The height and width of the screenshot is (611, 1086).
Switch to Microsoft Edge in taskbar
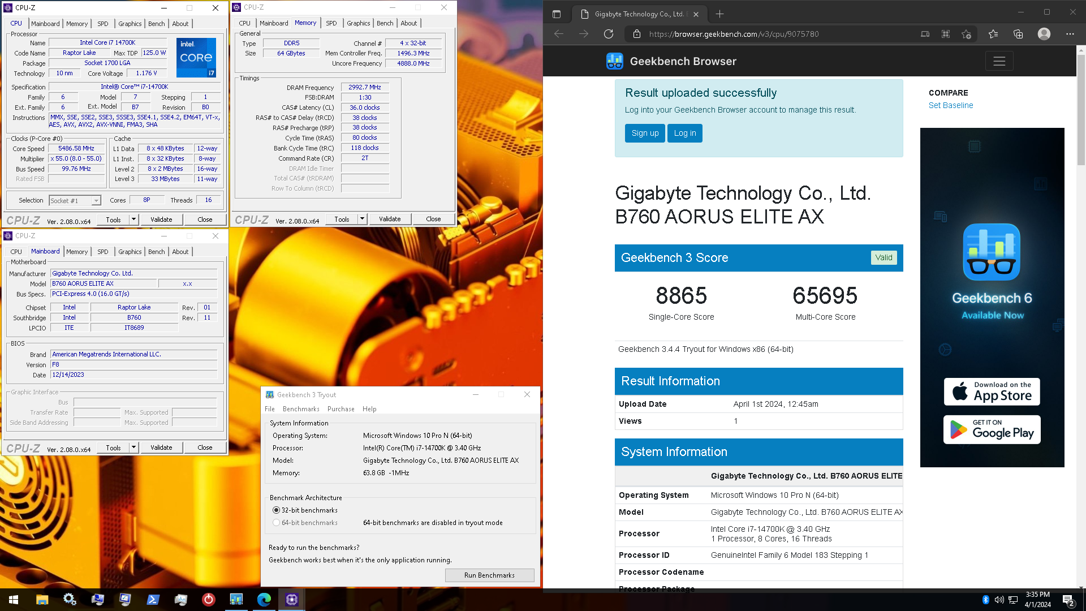click(264, 600)
